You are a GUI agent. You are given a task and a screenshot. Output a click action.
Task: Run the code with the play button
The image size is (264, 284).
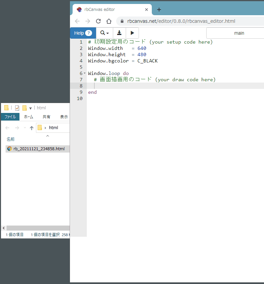pos(132,33)
